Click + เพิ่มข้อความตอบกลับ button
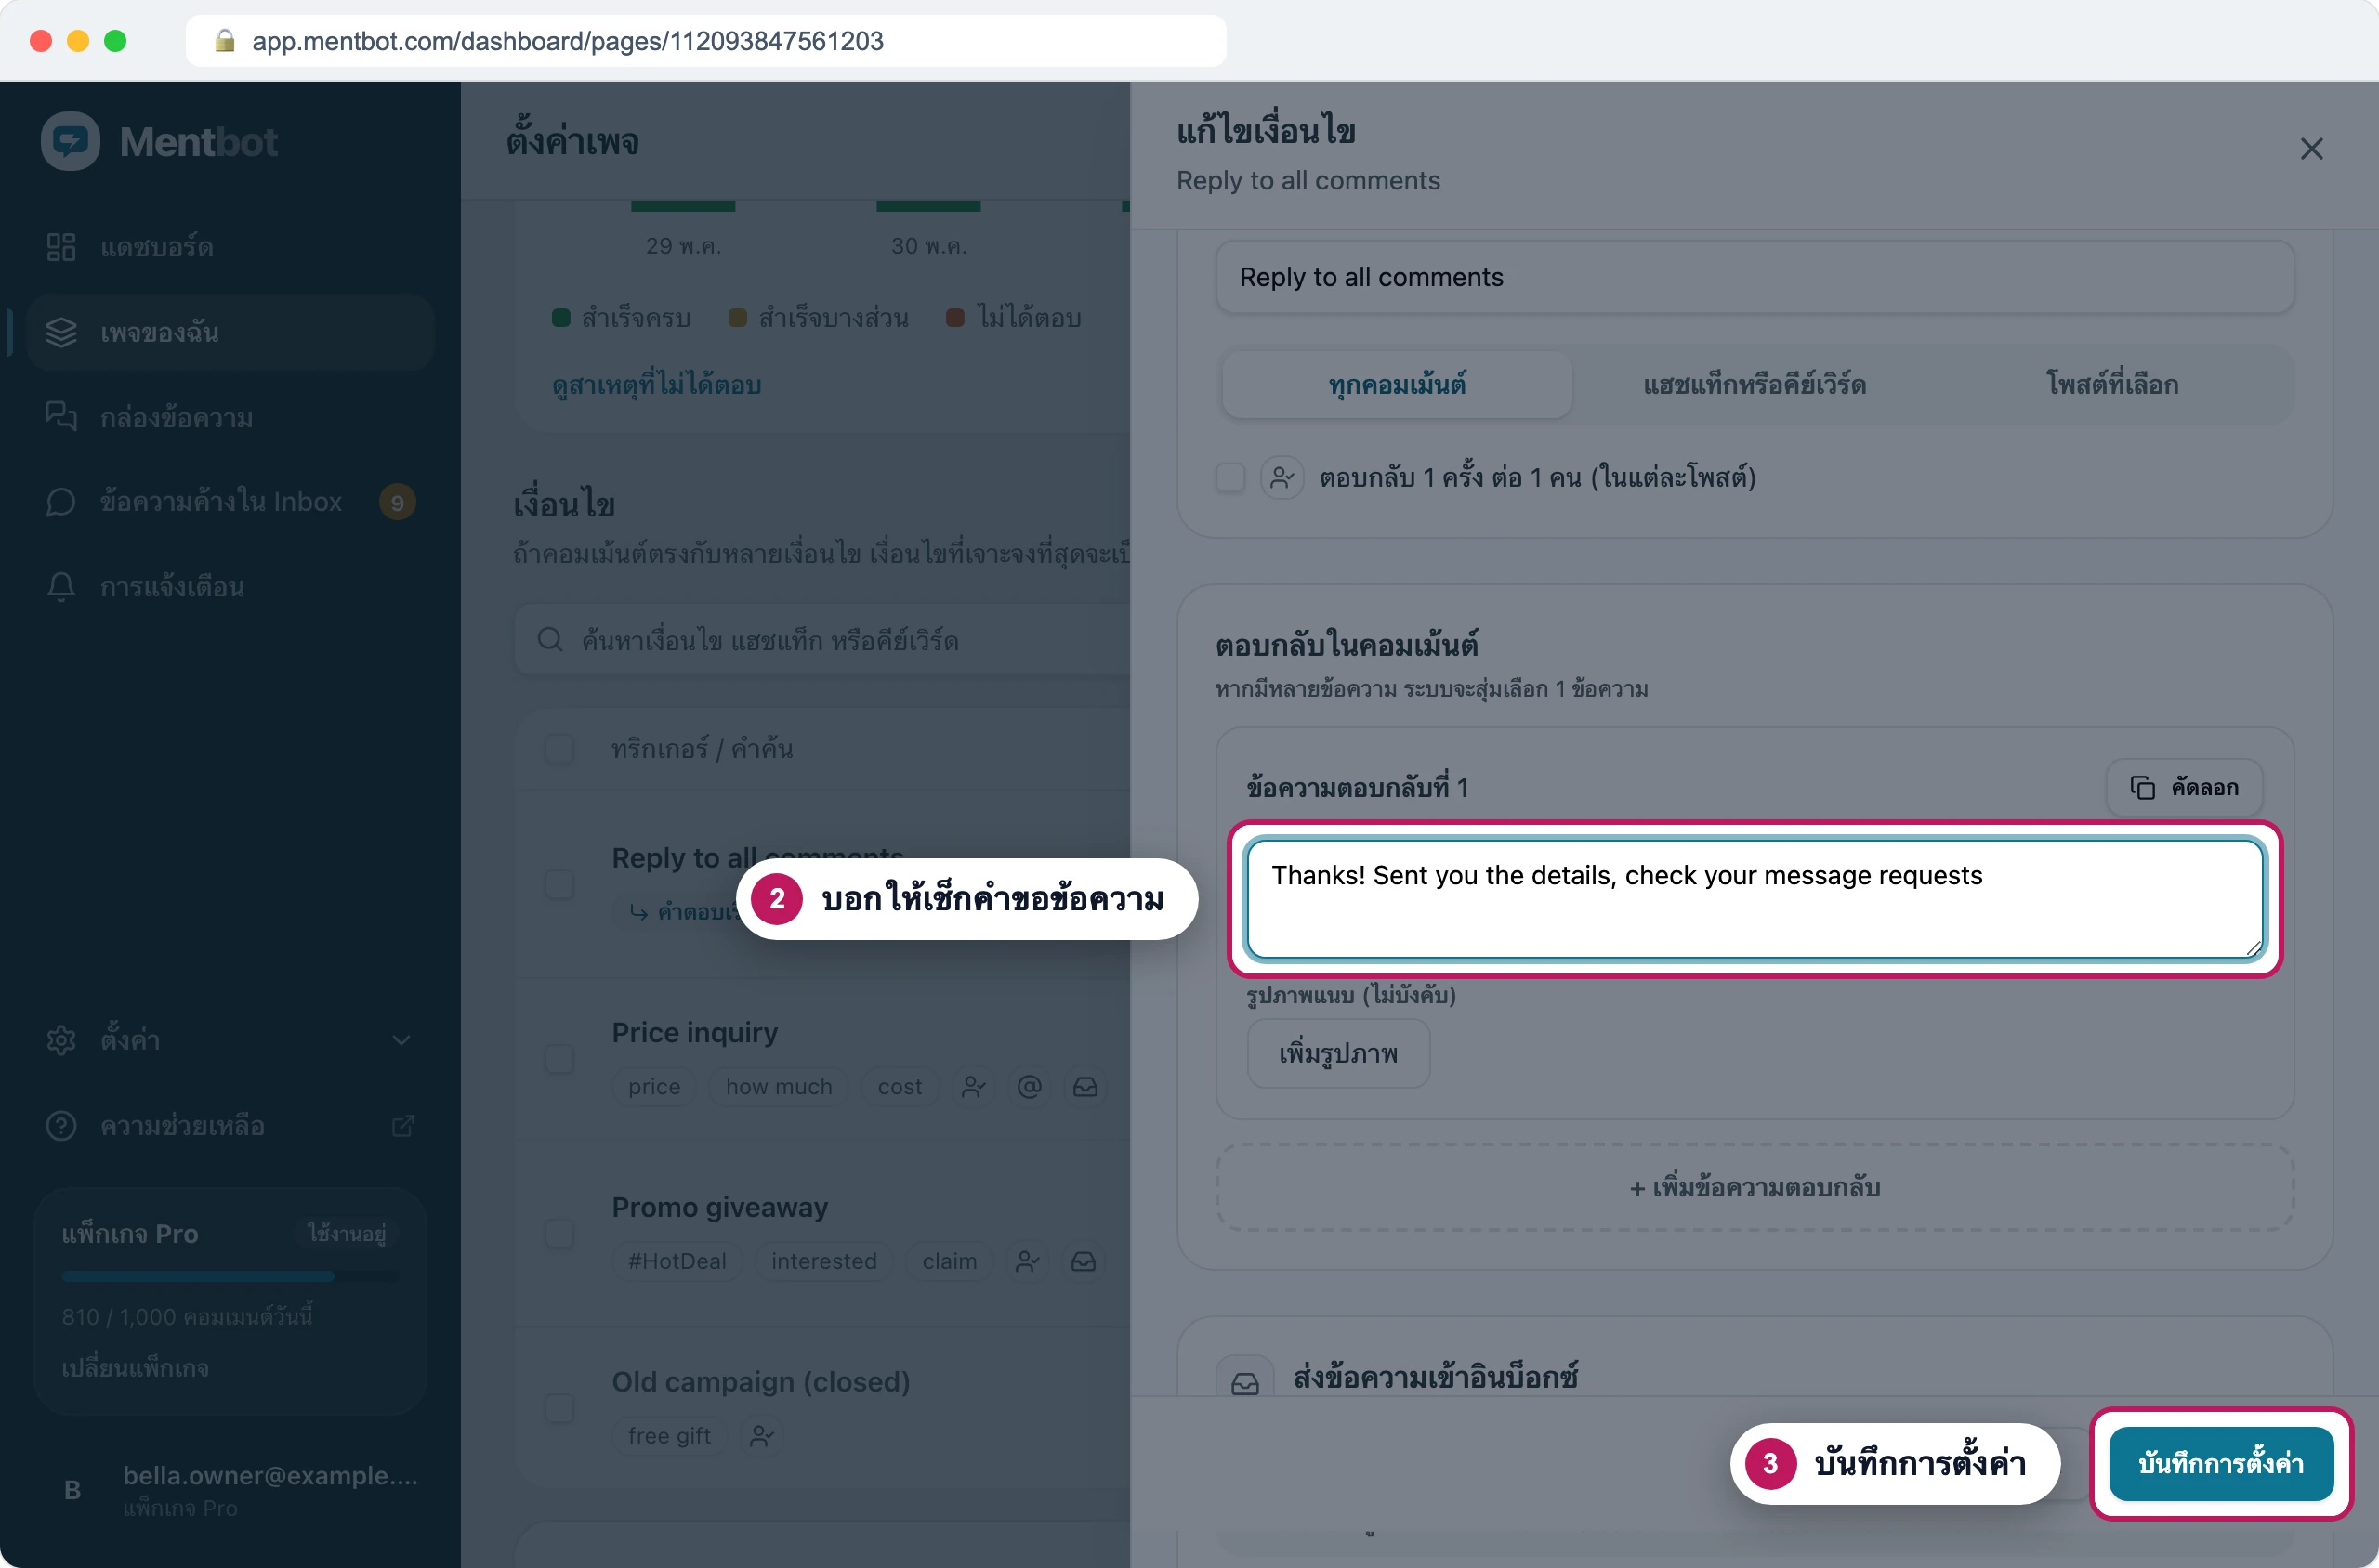The height and width of the screenshot is (1568, 2379). point(1754,1187)
